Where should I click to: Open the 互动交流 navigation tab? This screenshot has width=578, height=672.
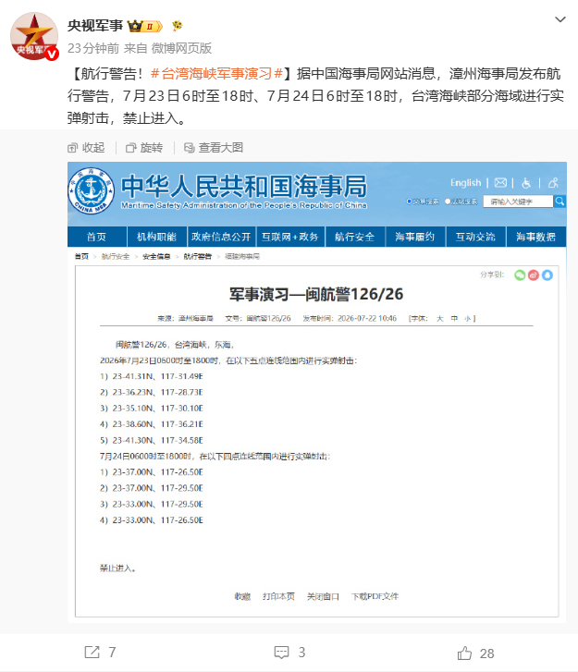click(475, 237)
